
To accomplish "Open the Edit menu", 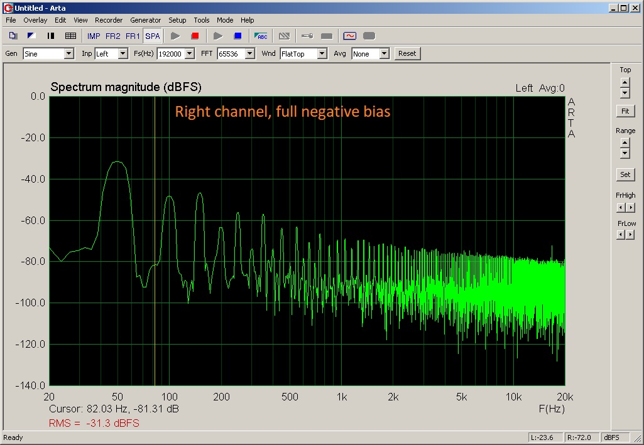I will 60,20.
